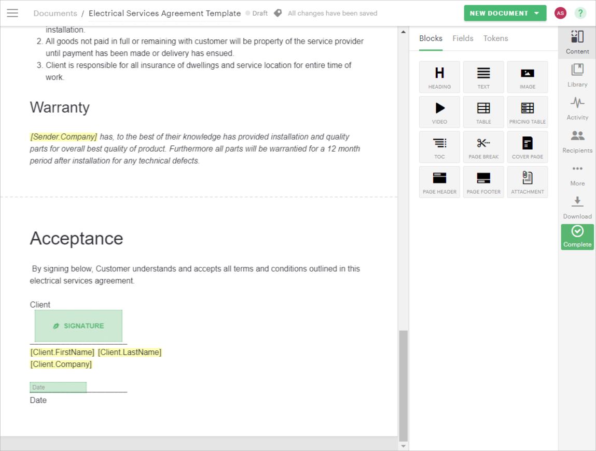Insert a Heading block

pyautogui.click(x=439, y=77)
